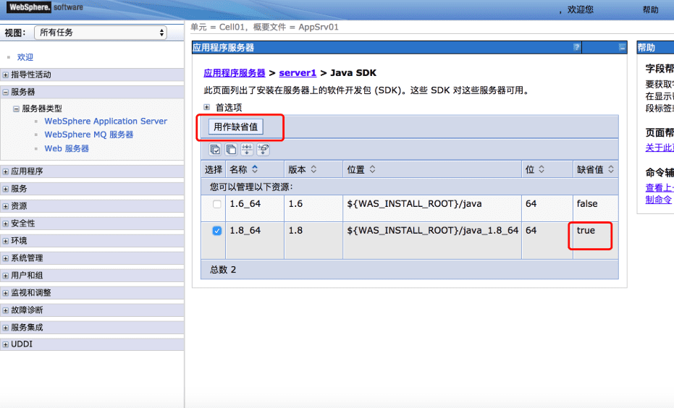The image size is (674, 408).
Task: Click 1.8_64 name cell
Action: [x=245, y=230]
